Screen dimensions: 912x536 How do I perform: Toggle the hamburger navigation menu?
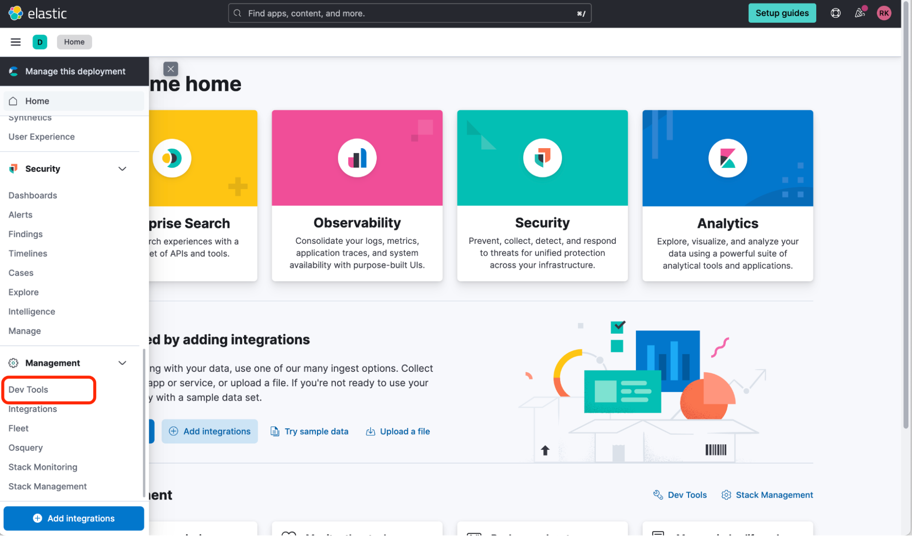(16, 42)
